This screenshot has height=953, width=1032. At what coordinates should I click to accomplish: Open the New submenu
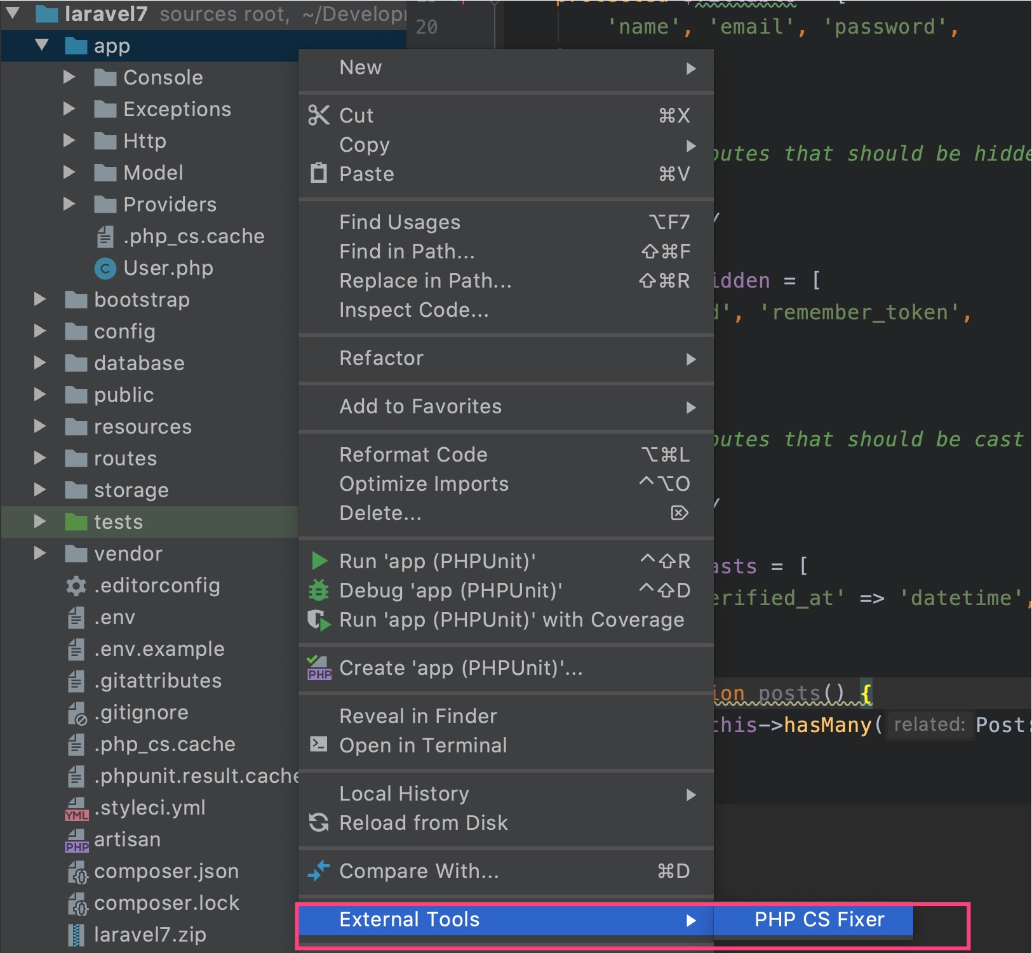point(506,68)
